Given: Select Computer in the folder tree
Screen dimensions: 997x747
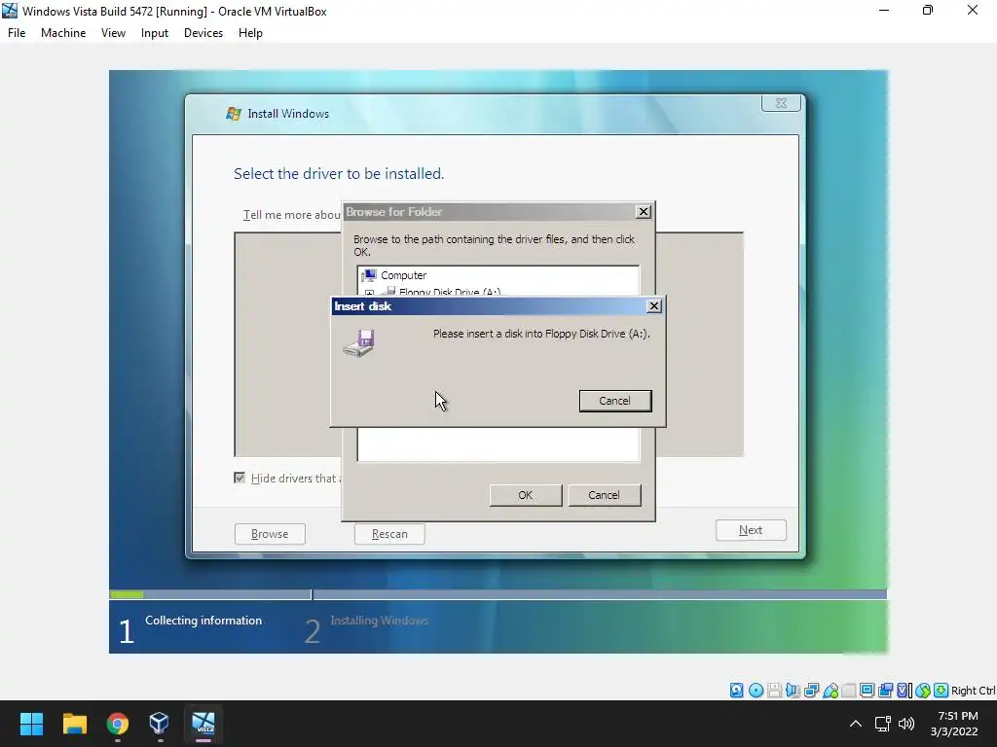Looking at the screenshot, I should point(403,275).
